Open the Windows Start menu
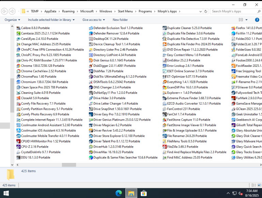Image resolution: width=262 pixels, height=198 pixels. [6, 193]
